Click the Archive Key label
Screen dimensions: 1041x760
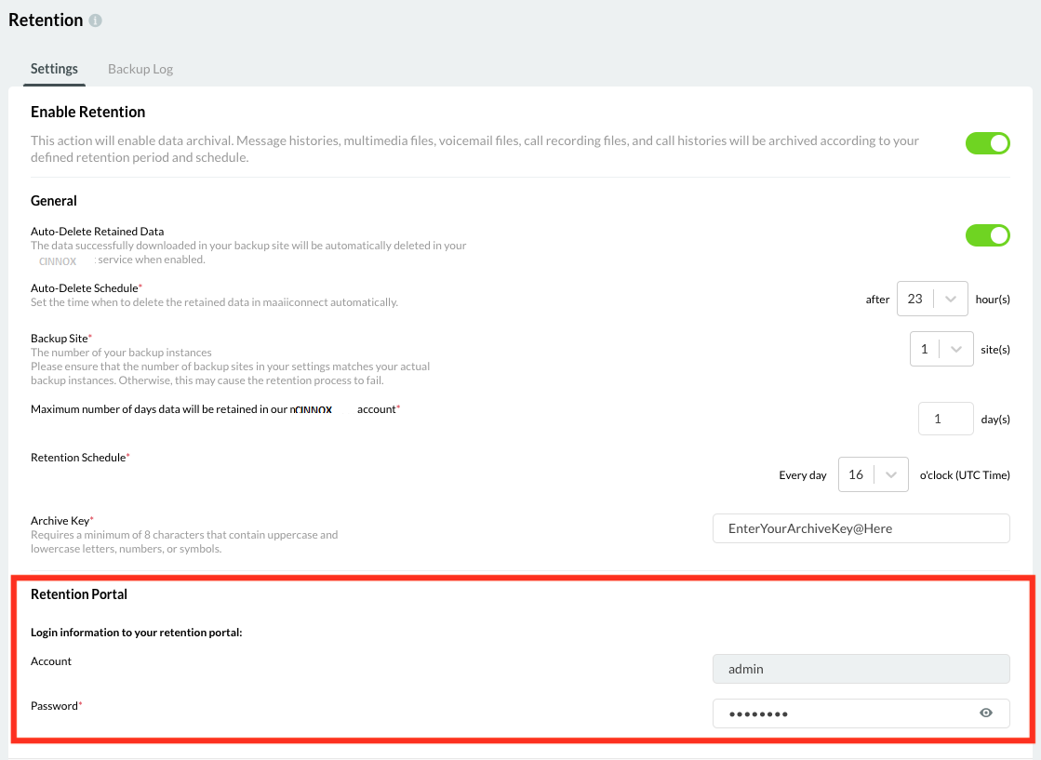click(x=61, y=520)
